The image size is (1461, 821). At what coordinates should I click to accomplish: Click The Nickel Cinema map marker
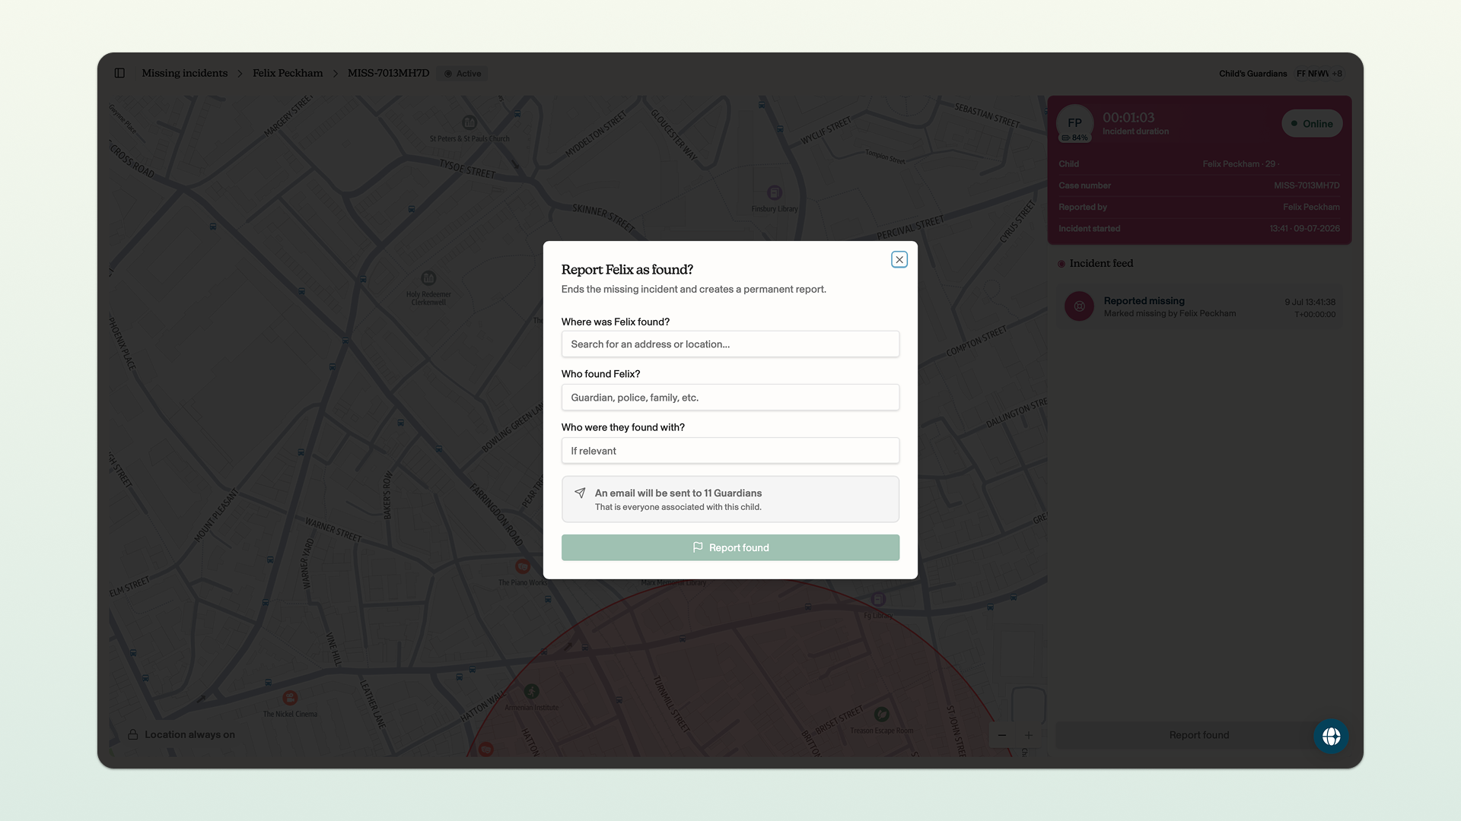point(290,698)
